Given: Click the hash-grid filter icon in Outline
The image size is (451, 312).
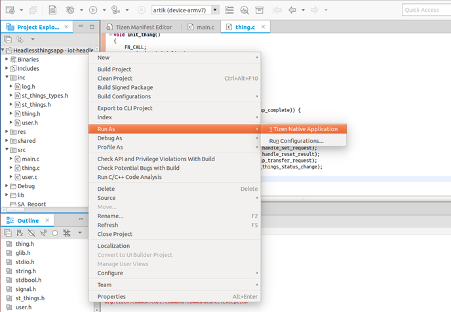Looking at the screenshot, I should coord(68,233).
